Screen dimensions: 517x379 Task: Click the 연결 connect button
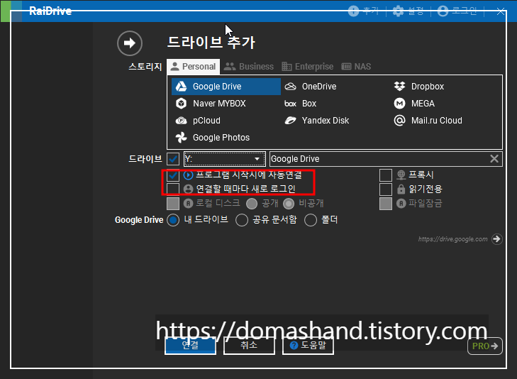point(190,345)
